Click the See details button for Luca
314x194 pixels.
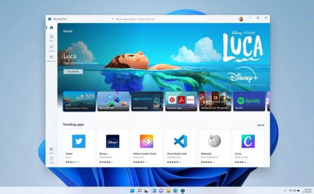click(73, 72)
